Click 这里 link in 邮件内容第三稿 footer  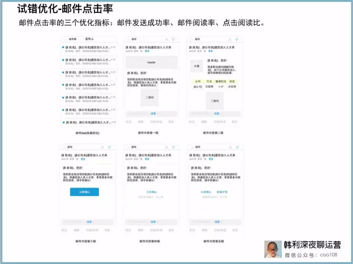click(x=89, y=222)
